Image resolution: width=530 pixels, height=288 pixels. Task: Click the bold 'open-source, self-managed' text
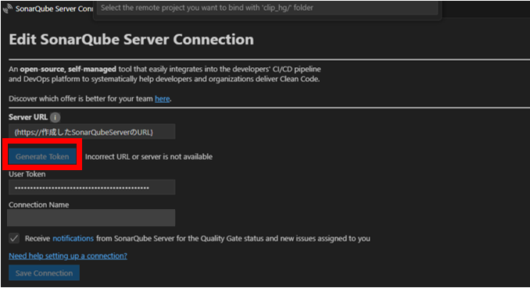click(68, 69)
